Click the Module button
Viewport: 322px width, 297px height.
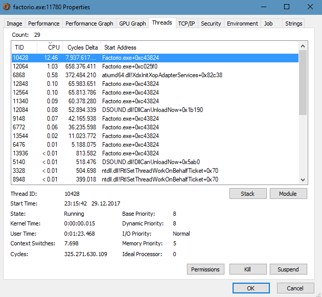tap(288, 194)
